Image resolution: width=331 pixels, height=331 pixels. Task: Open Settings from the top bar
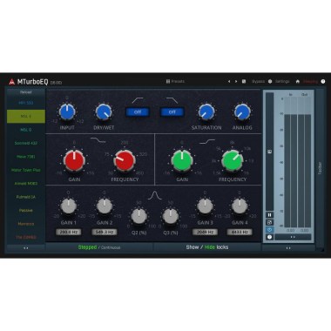coord(282,82)
